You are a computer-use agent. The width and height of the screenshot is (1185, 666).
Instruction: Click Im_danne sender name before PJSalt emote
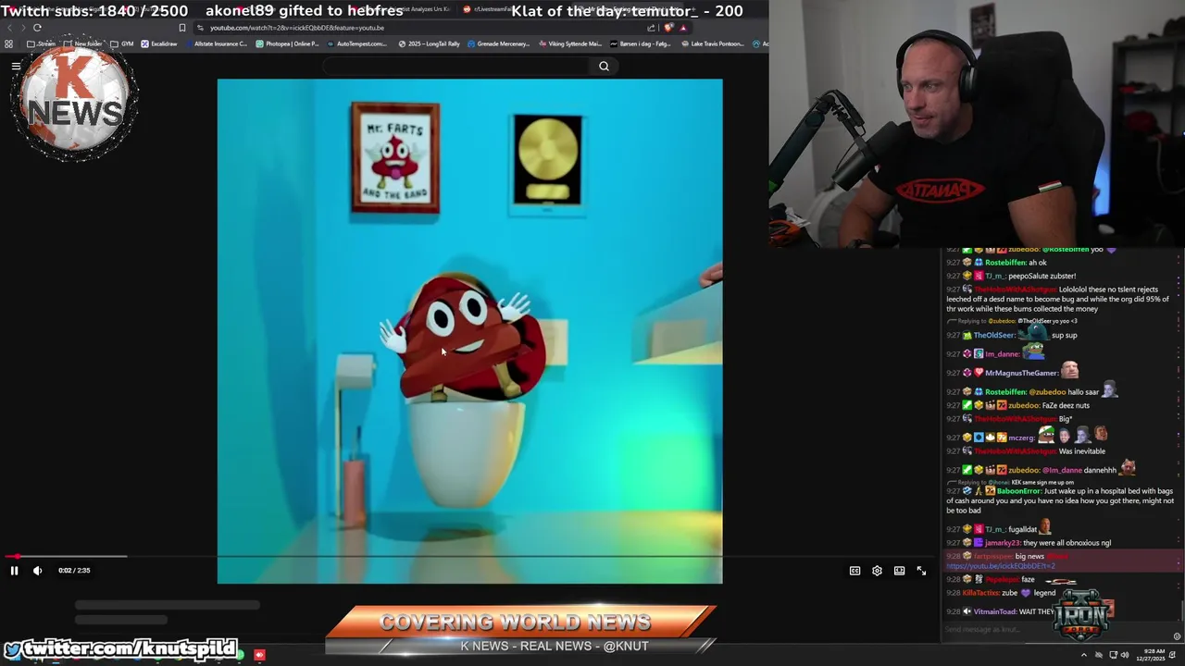pyautogui.click(x=1002, y=354)
